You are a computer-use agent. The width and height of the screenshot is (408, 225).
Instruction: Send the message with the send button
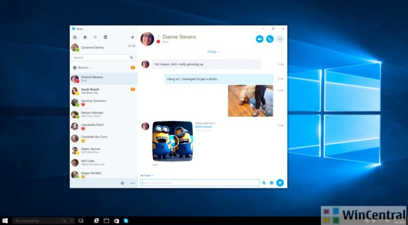(x=280, y=183)
